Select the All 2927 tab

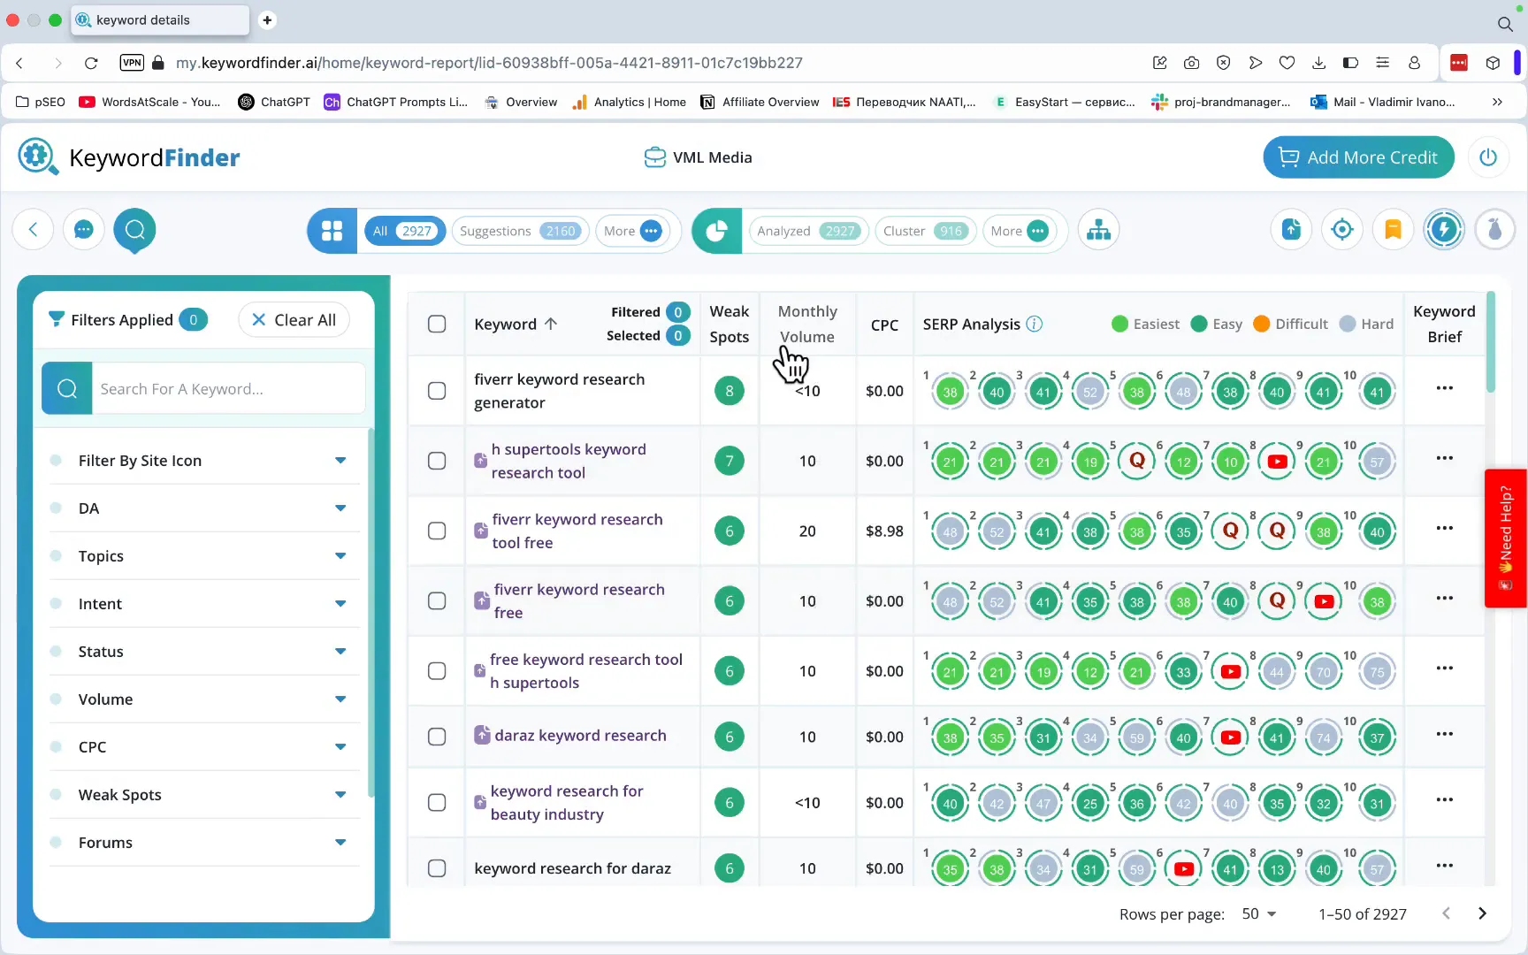tap(405, 231)
